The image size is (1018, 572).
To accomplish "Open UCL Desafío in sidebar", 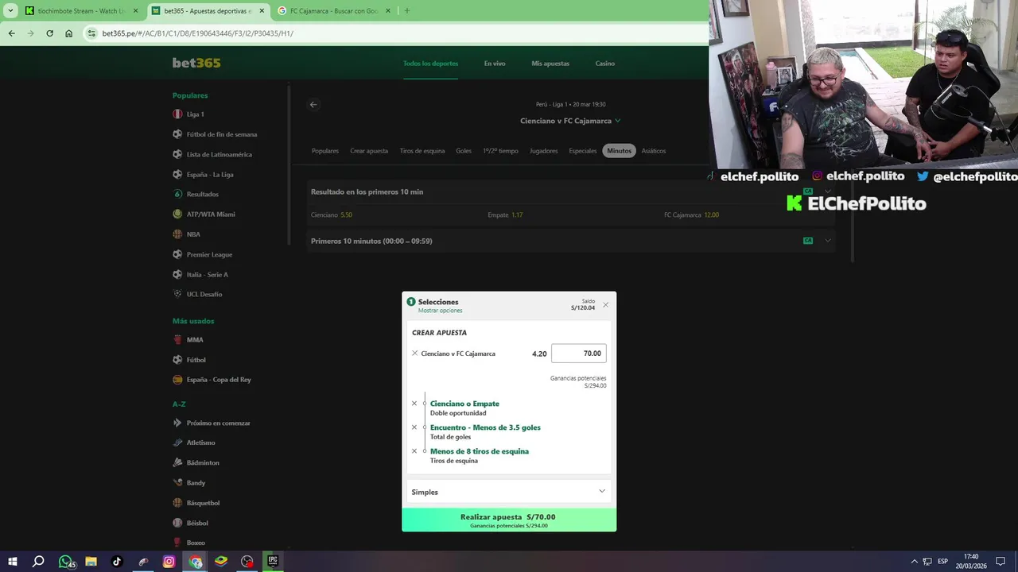I will [x=204, y=294].
